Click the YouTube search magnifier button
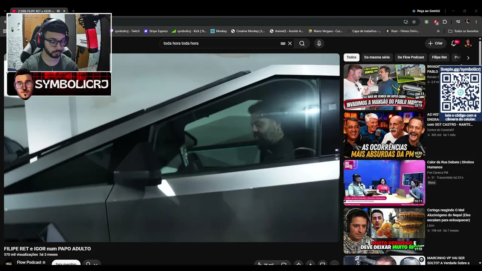 [x=302, y=43]
